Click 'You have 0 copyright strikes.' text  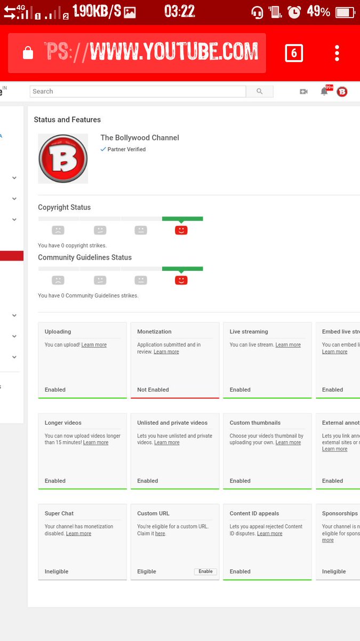[73, 246]
